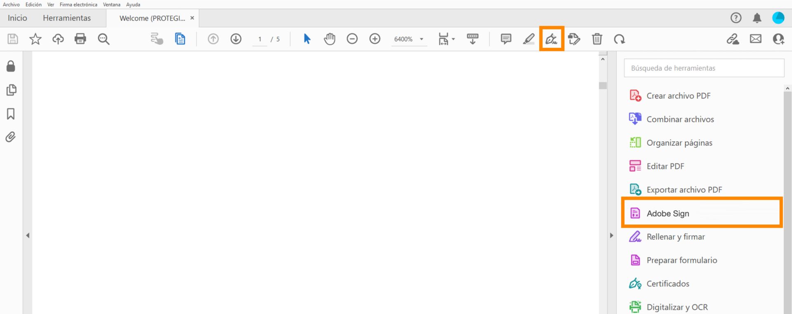Add a sticky note comment
The image size is (792, 314).
pos(506,39)
